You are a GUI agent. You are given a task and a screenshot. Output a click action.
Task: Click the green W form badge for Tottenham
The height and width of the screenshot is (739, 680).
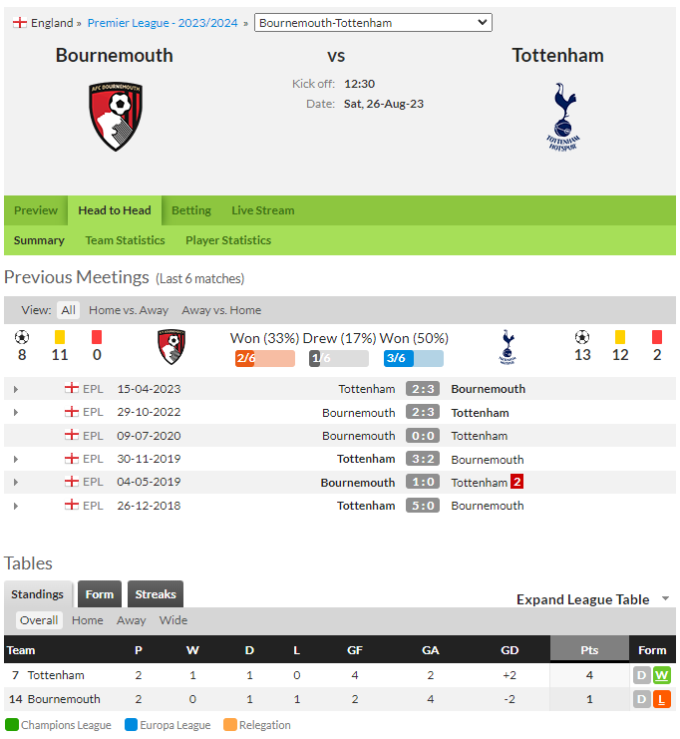click(662, 675)
